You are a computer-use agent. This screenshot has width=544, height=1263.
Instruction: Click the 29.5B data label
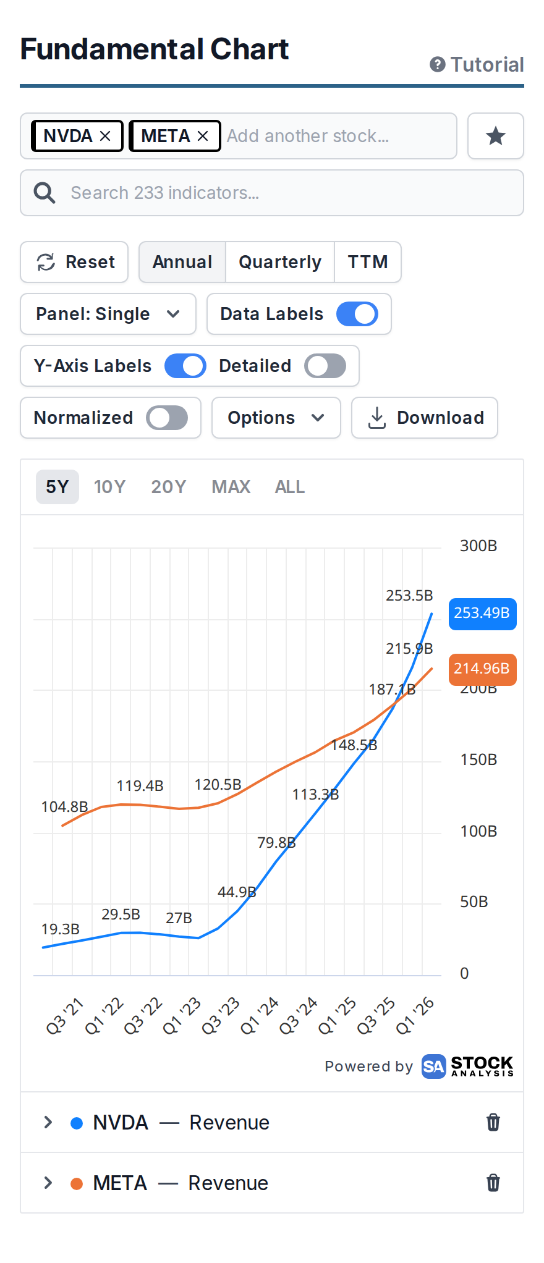pos(121,915)
